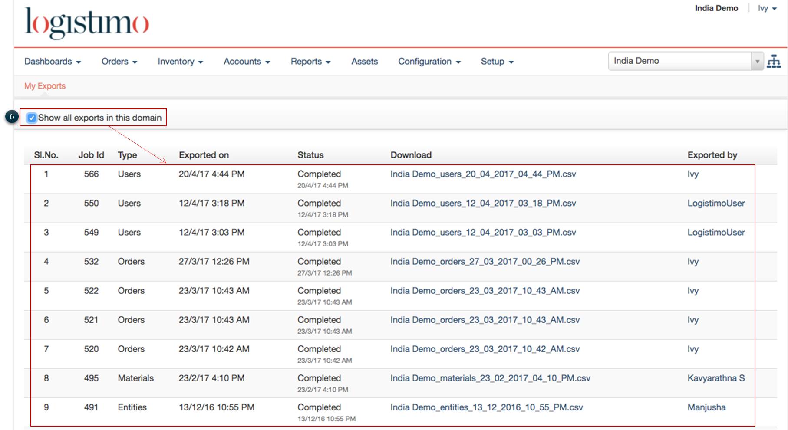Click the Status column header

tap(310, 155)
